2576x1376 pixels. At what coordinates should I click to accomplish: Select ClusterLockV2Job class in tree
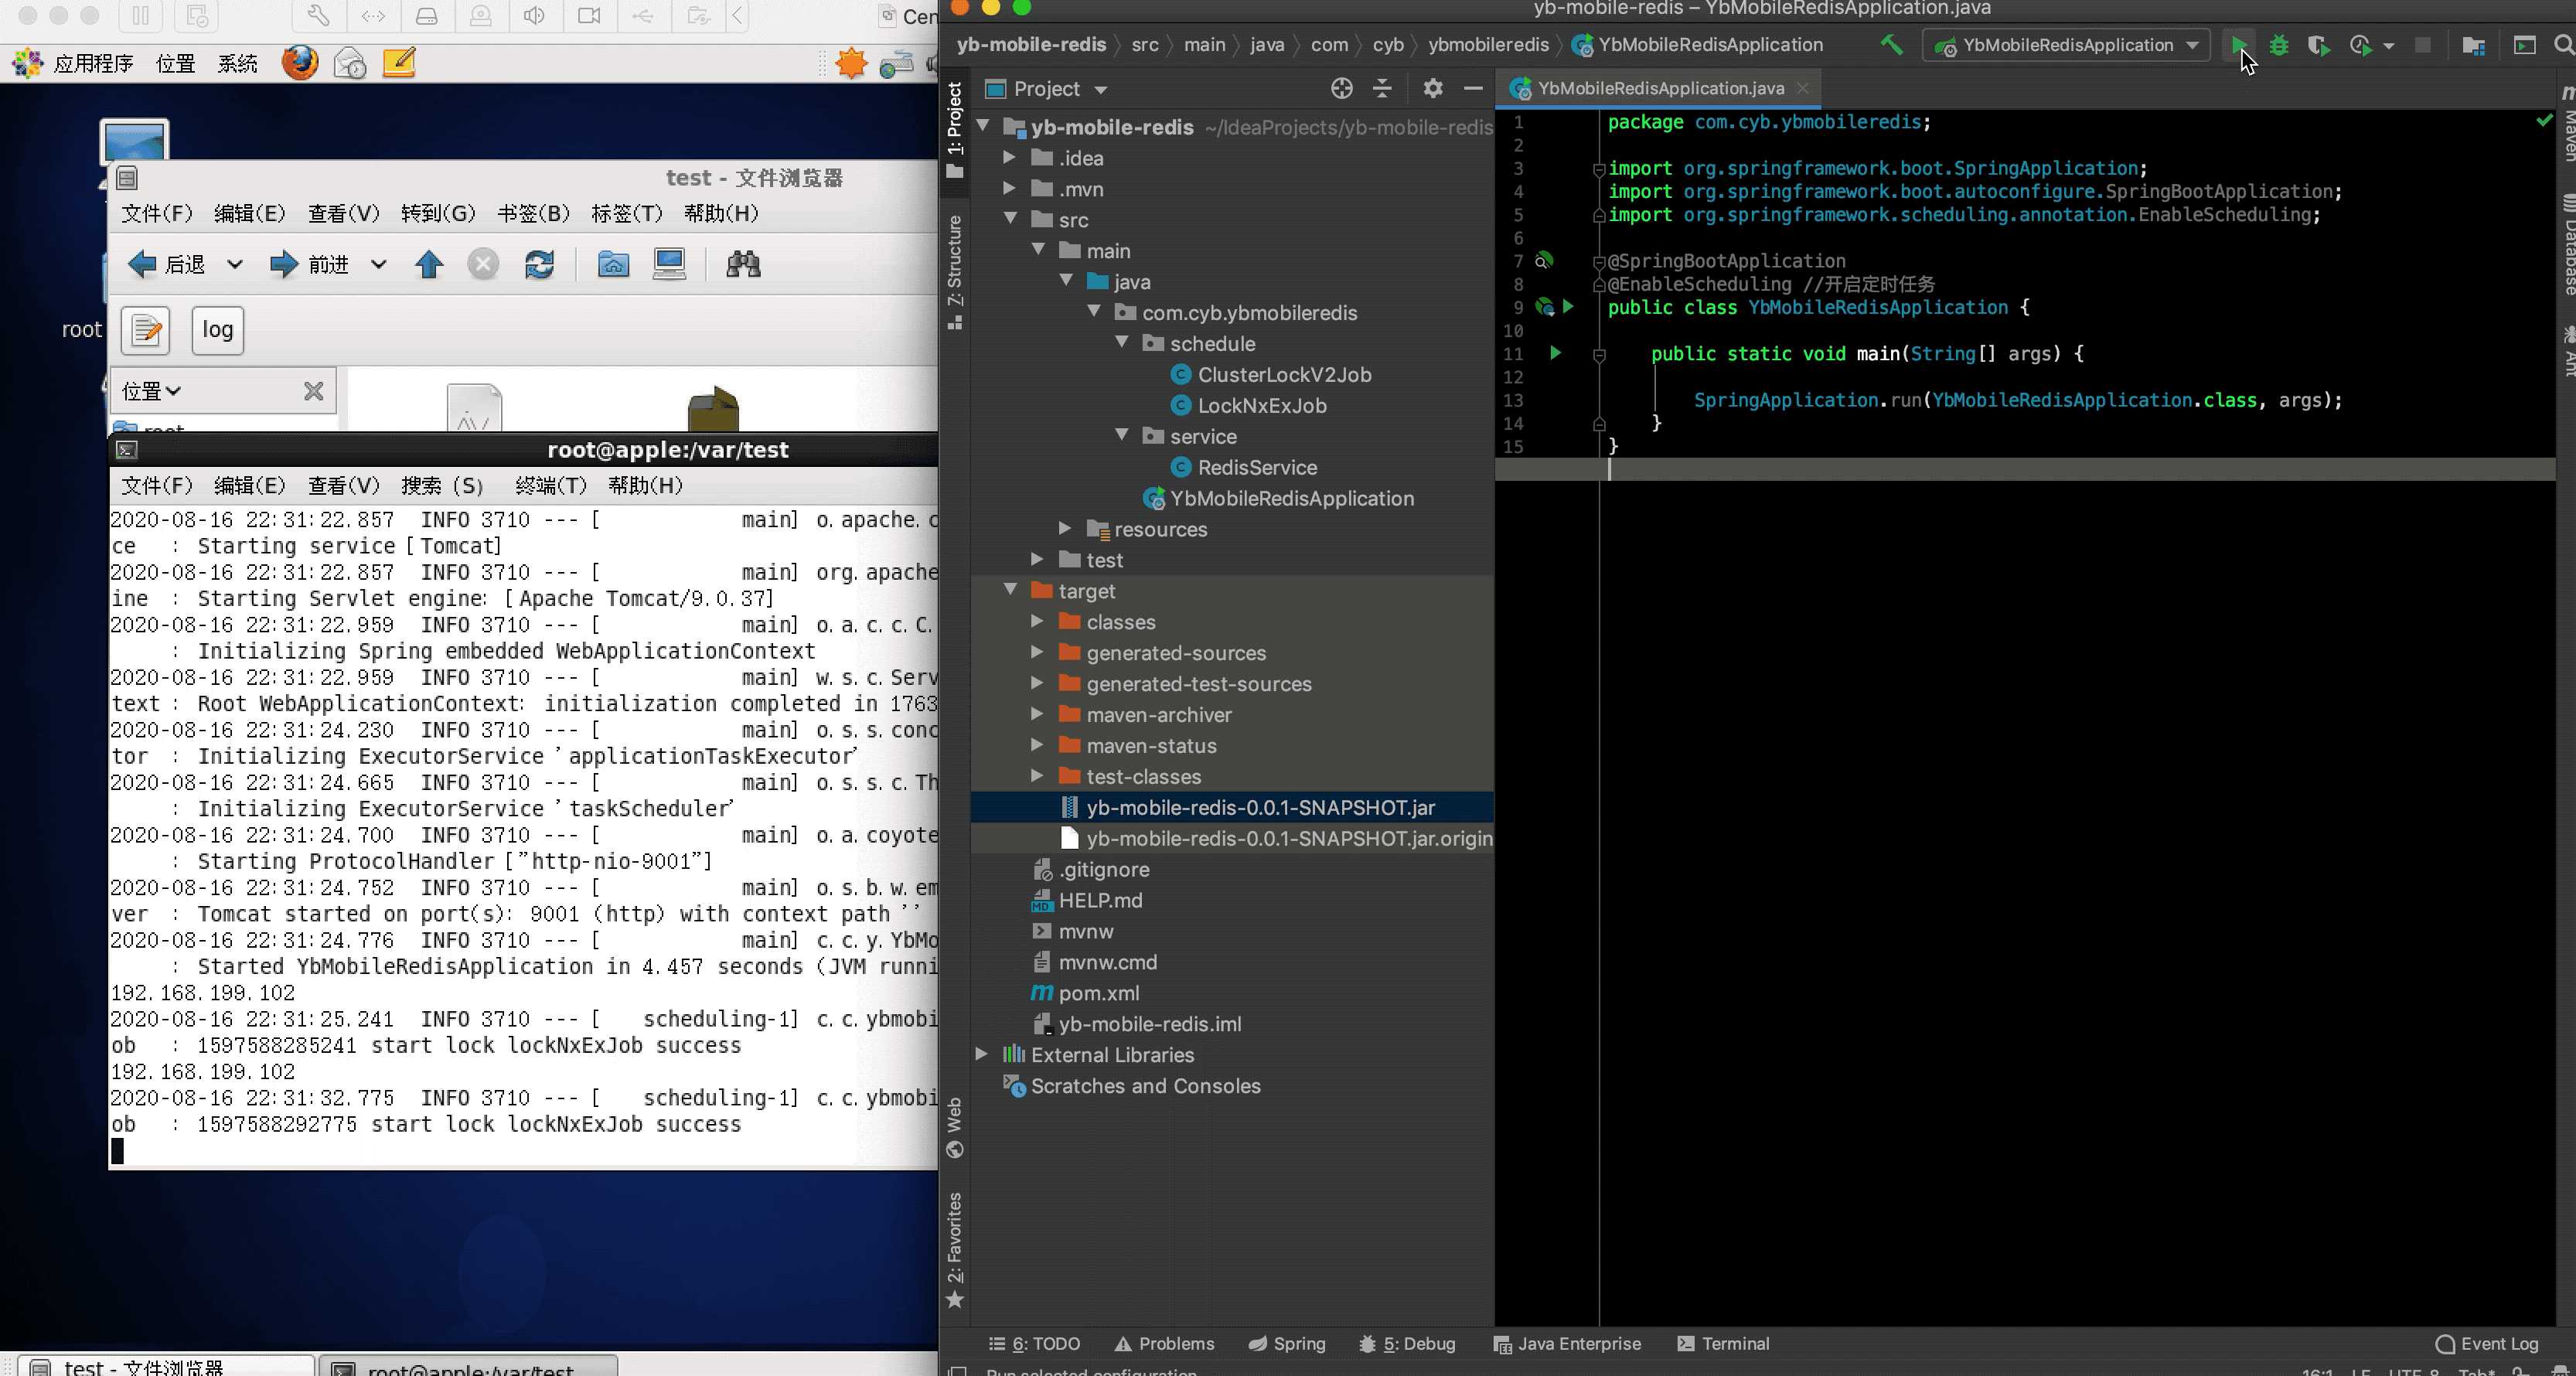pos(1284,374)
